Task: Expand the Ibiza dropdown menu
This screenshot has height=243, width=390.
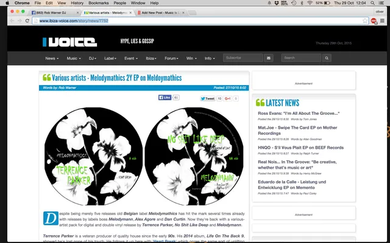Action: (x=151, y=58)
